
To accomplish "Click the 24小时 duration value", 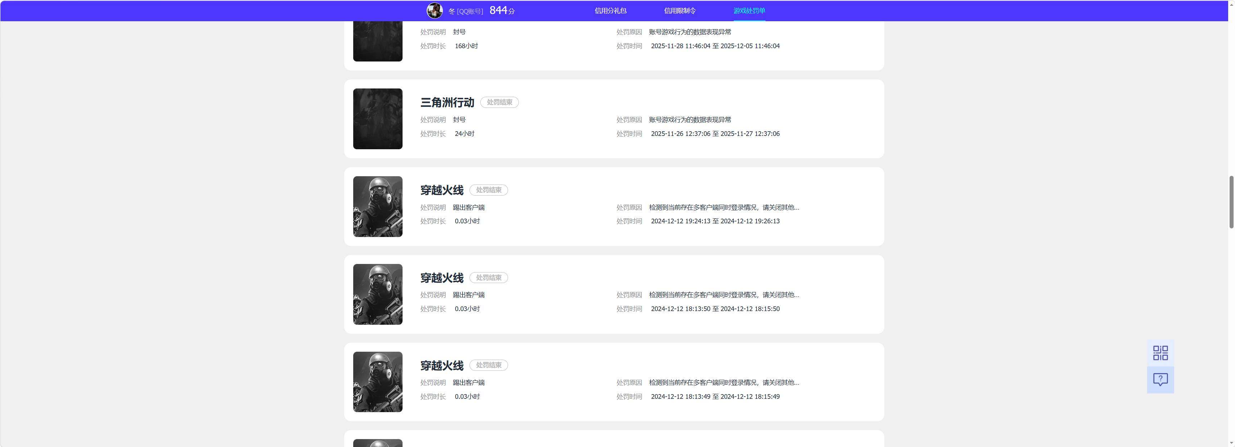I will coord(464,133).
